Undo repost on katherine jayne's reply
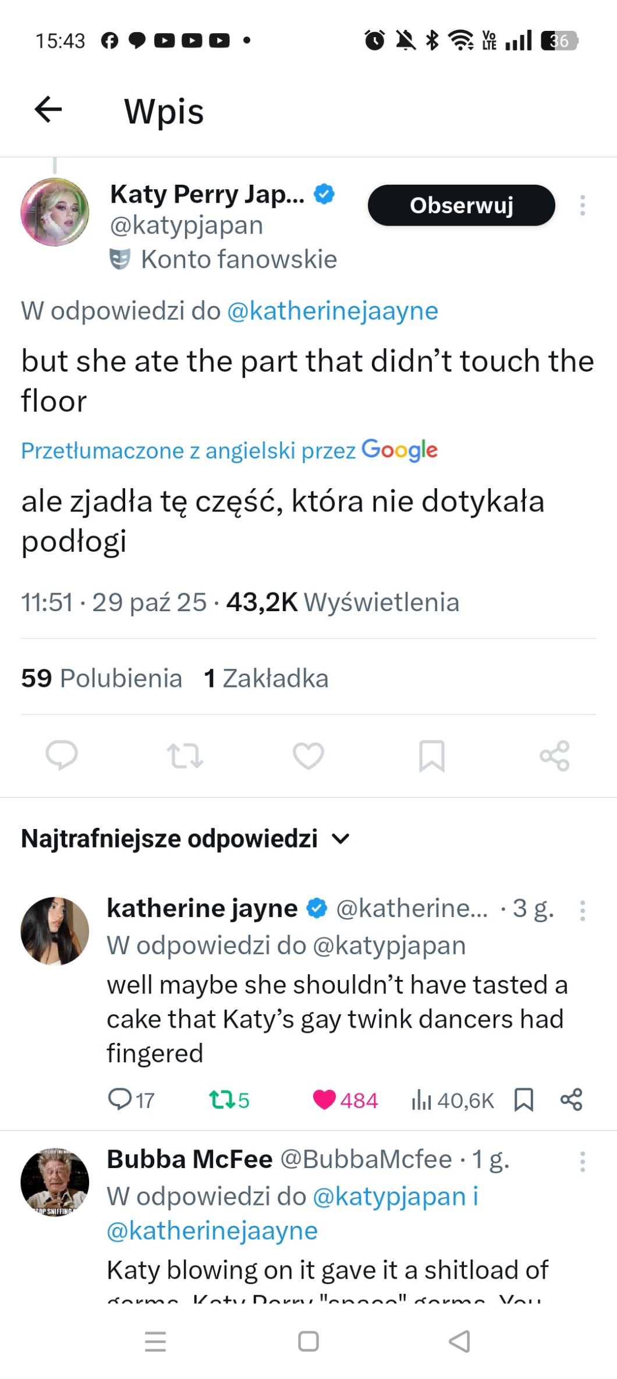617x1379 pixels. [x=222, y=1100]
